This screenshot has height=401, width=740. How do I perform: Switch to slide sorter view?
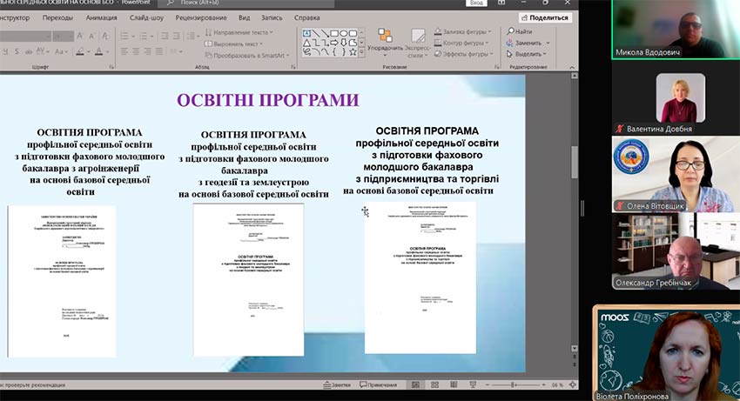tap(436, 384)
